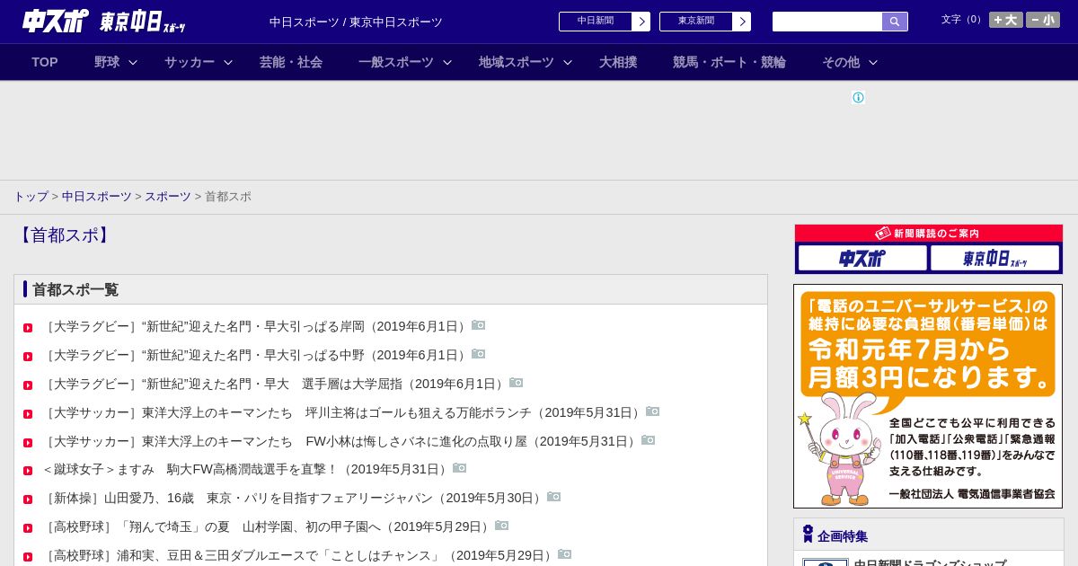Open article 浦和実、豆田＆三田ダブルエース
The width and height of the screenshot is (1078, 566).
pos(299,556)
